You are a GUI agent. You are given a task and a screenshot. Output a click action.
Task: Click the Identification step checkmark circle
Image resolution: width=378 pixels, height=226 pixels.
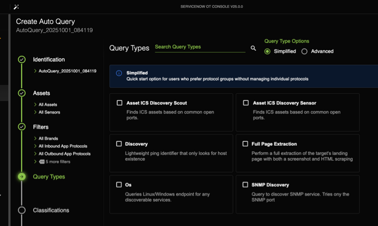coord(21,59)
